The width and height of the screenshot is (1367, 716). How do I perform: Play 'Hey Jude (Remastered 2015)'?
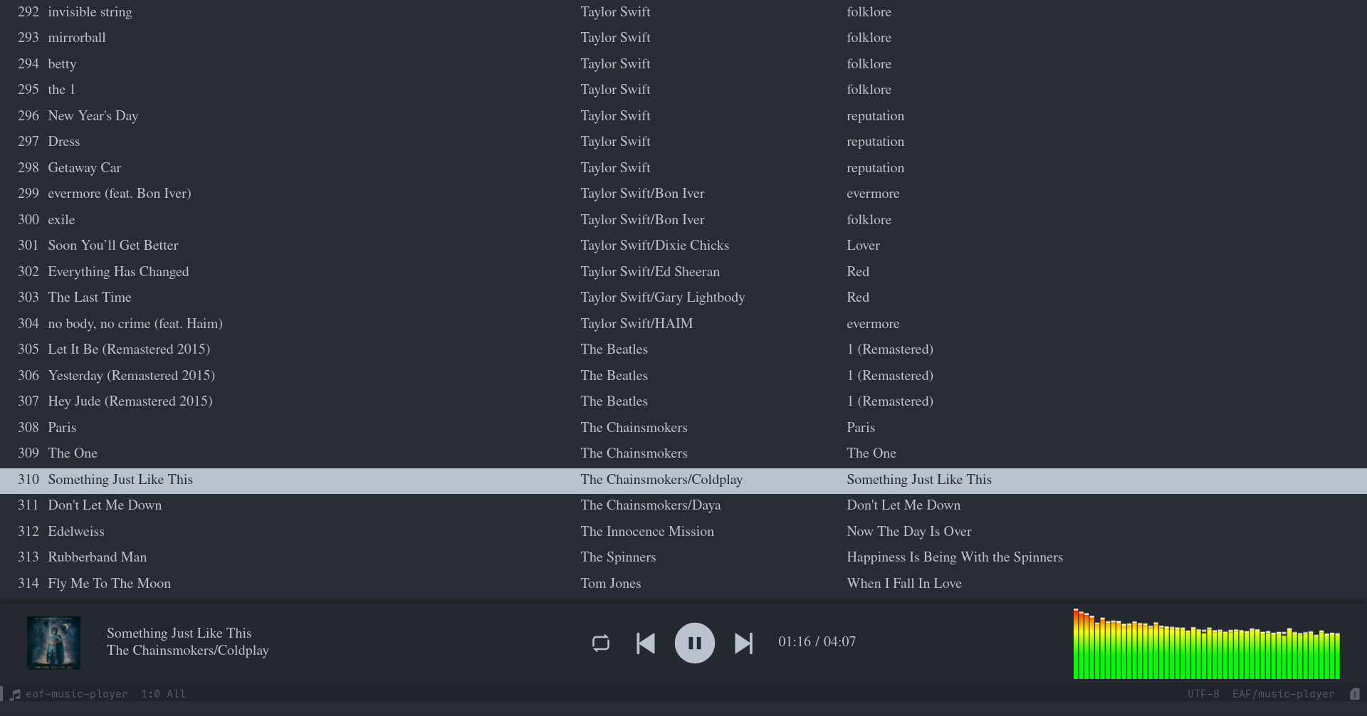pos(130,401)
